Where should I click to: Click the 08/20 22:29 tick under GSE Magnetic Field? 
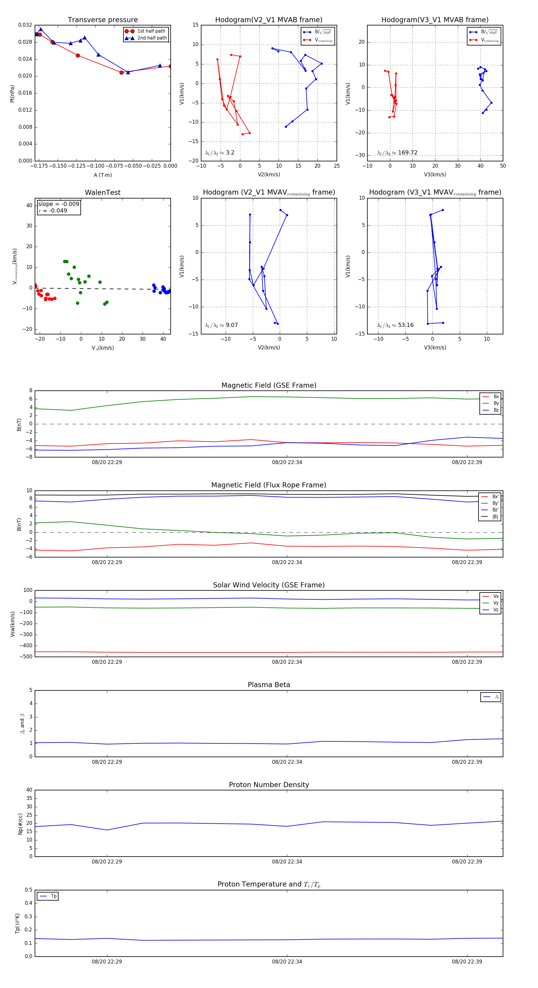click(x=107, y=462)
